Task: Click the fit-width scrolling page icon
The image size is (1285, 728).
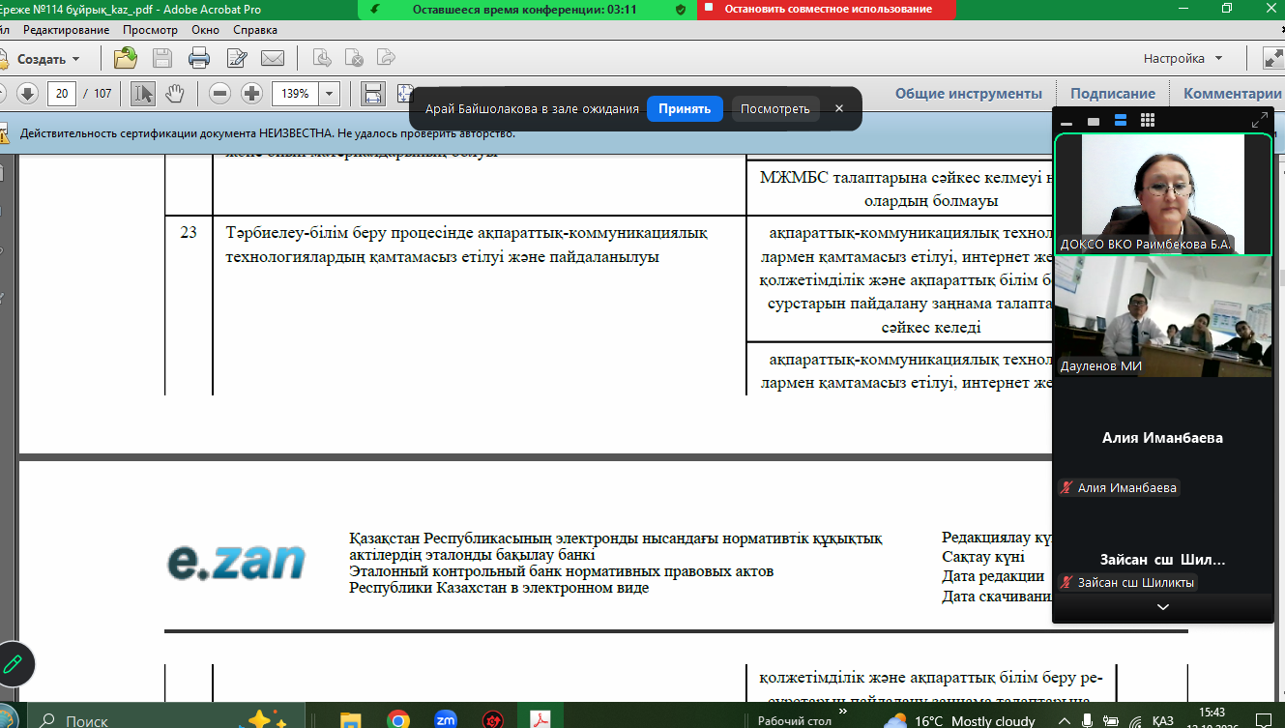Action: [x=373, y=94]
